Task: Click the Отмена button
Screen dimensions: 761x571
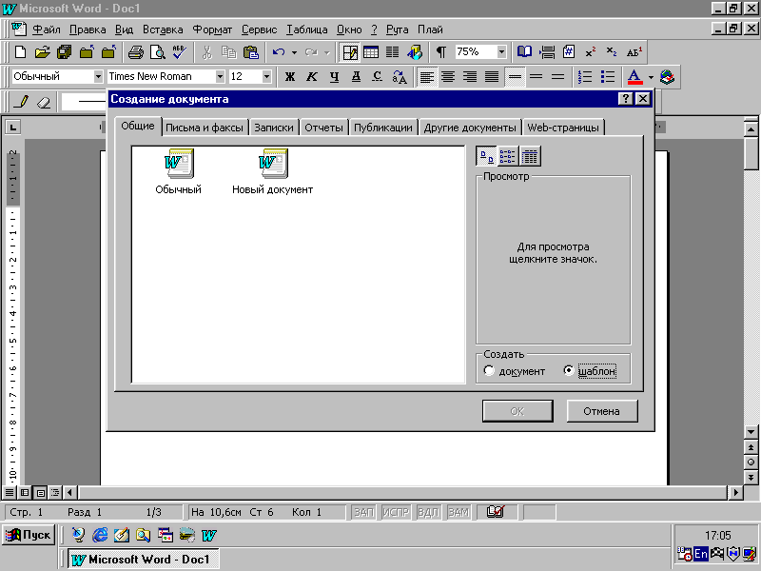Action: point(602,411)
